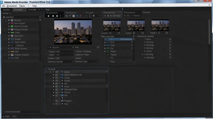Click the star icon between the two play arrows

click(108, 16)
